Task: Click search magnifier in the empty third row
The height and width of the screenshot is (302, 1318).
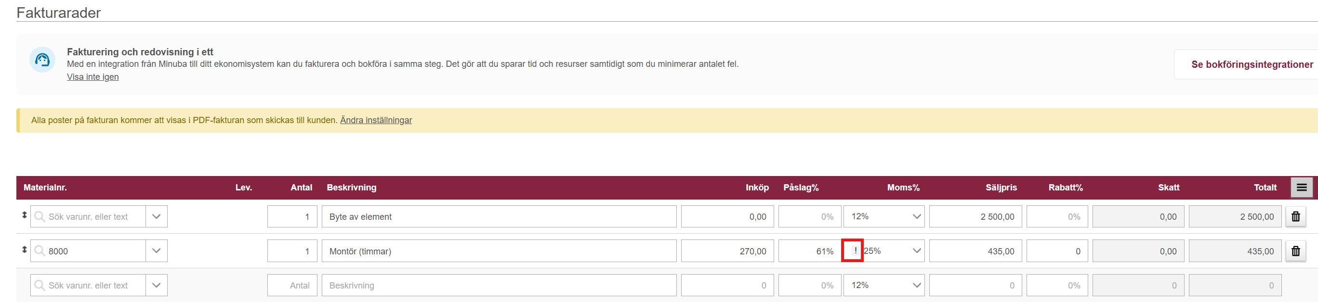Action: [40, 285]
